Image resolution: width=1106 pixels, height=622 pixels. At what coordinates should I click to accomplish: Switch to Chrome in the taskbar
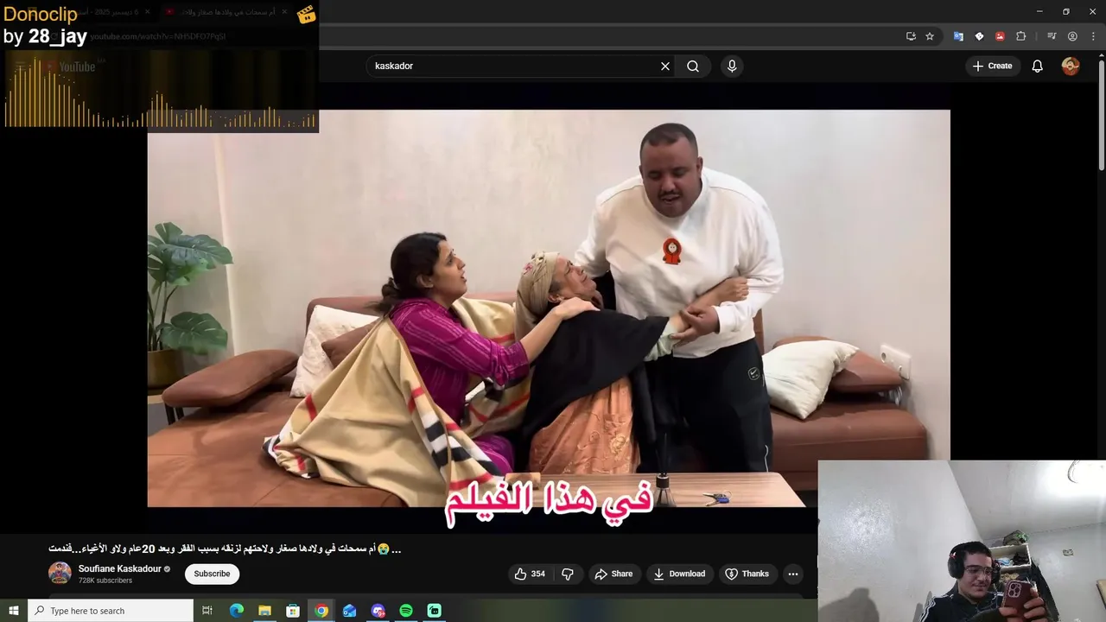tap(321, 611)
